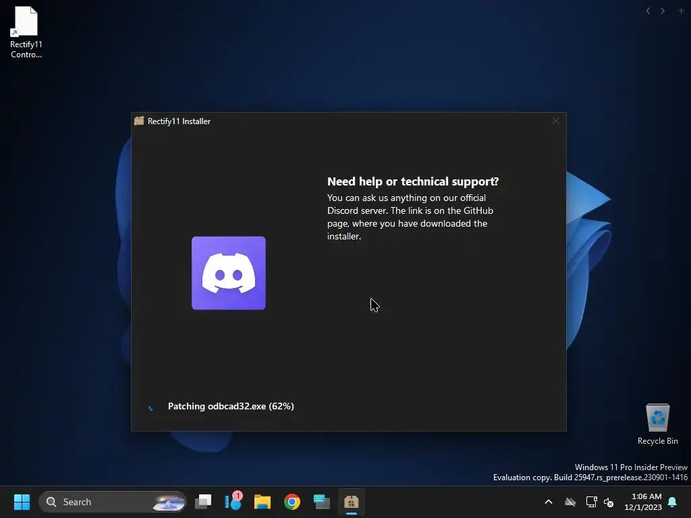Click the spinning progress indicator
Screen dimensions: 691x518
tap(150, 408)
